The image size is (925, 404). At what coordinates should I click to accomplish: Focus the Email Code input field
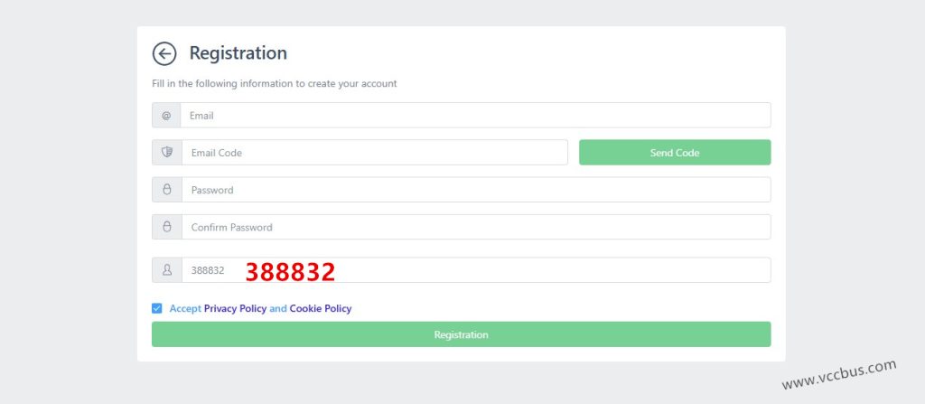point(374,153)
